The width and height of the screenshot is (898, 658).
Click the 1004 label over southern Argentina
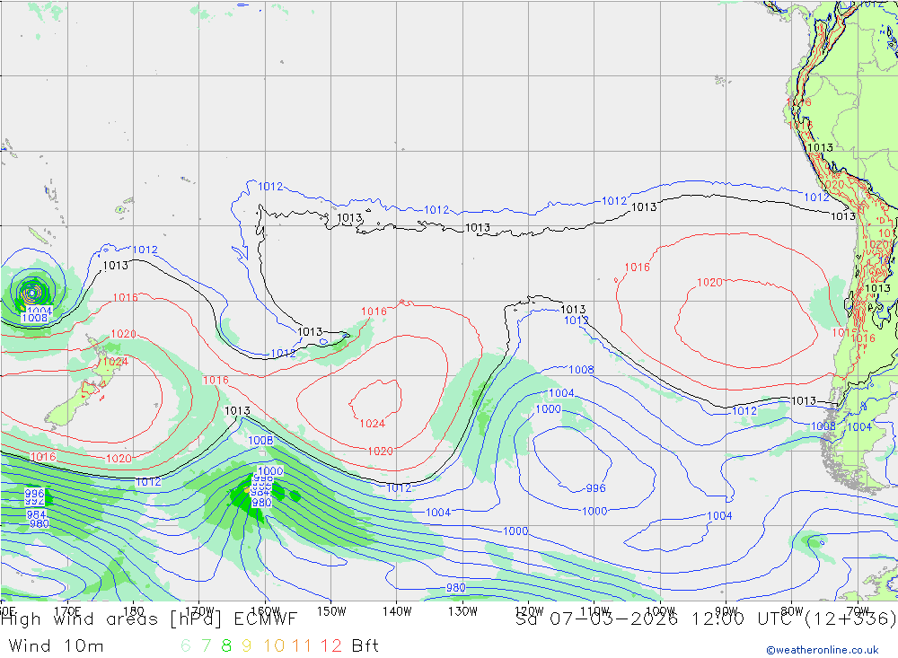point(859,426)
